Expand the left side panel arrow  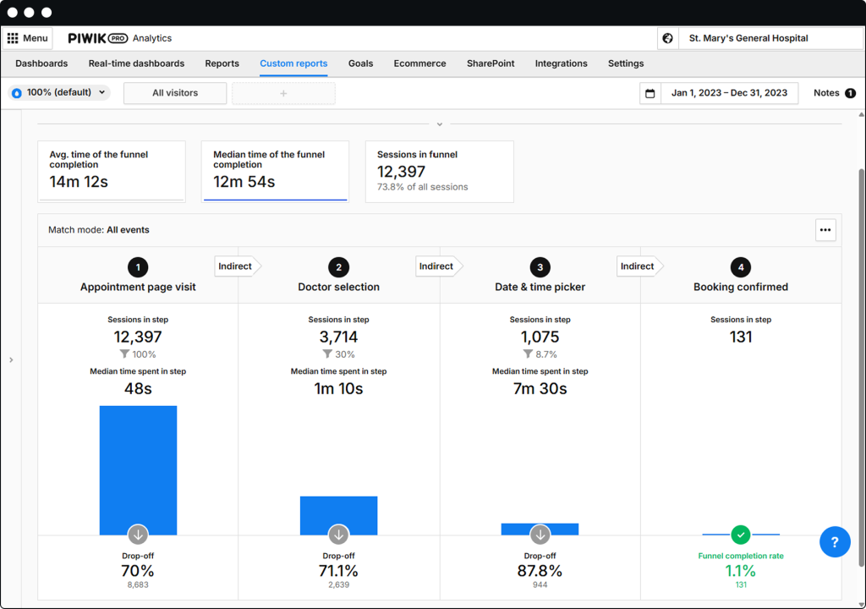pyautogui.click(x=11, y=360)
